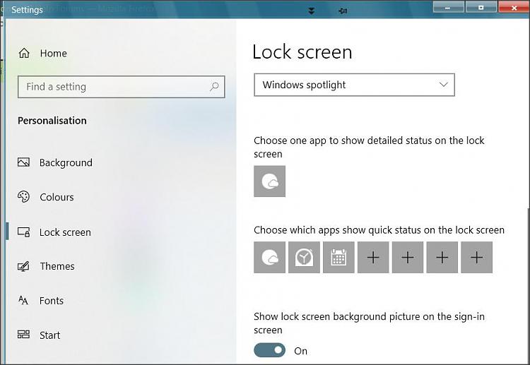530x365 pixels.
Task: Add app in first plus quick-status slot
Action: tap(373, 257)
